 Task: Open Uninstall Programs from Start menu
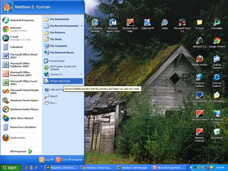pyautogui.click(x=21, y=20)
